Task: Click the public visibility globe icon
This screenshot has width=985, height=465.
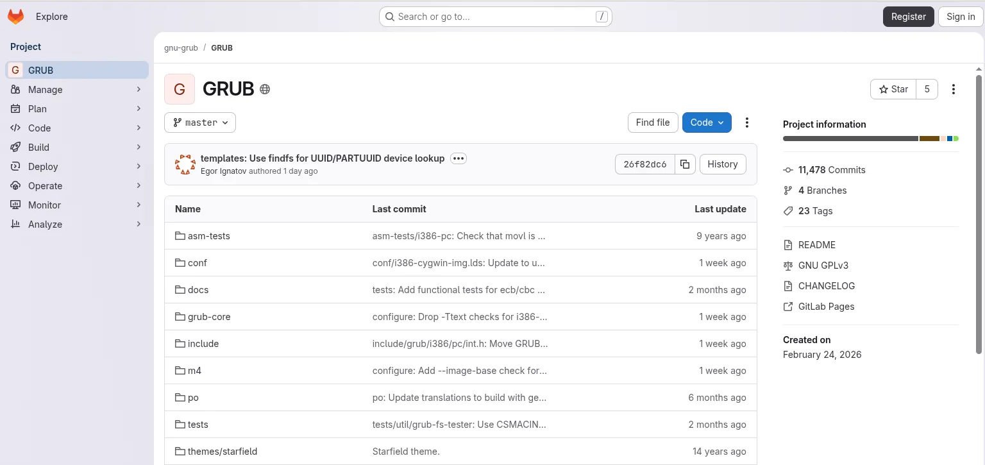Action: (265, 89)
